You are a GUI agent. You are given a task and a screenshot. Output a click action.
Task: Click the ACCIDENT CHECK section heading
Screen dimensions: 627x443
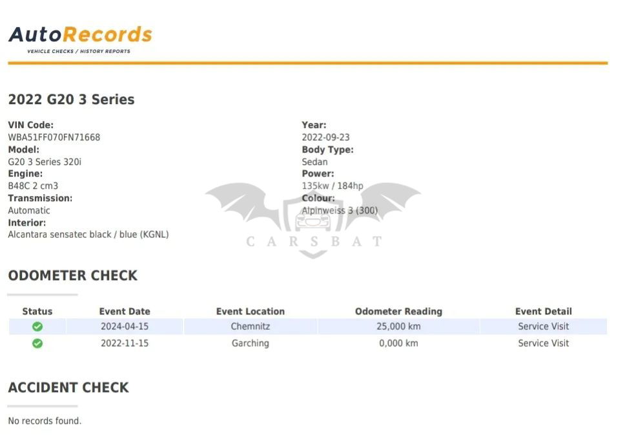tap(68, 387)
